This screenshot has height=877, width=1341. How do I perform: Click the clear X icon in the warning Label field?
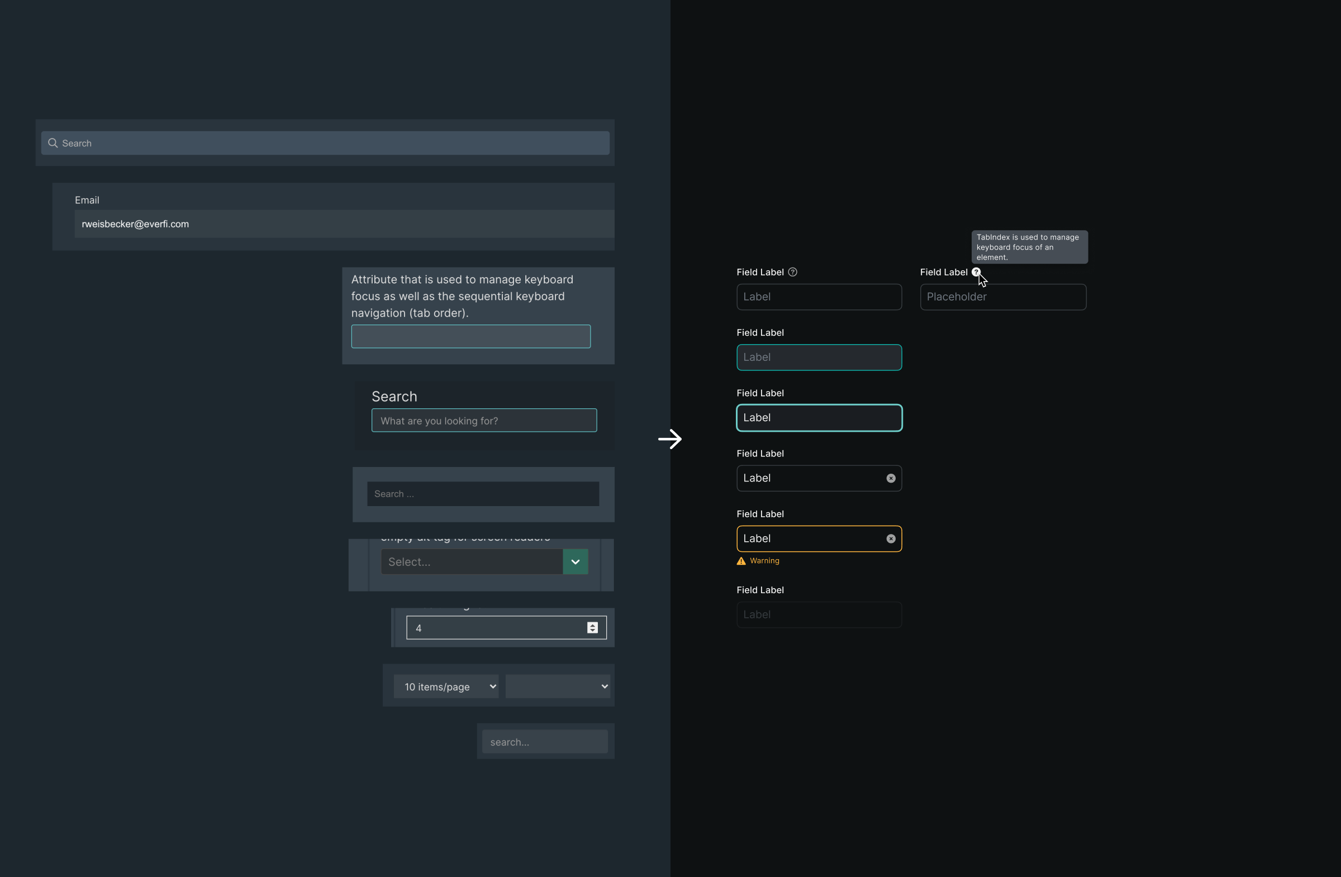pos(890,538)
